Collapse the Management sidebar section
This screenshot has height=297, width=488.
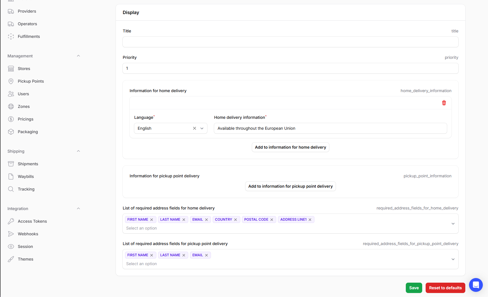[x=78, y=56]
